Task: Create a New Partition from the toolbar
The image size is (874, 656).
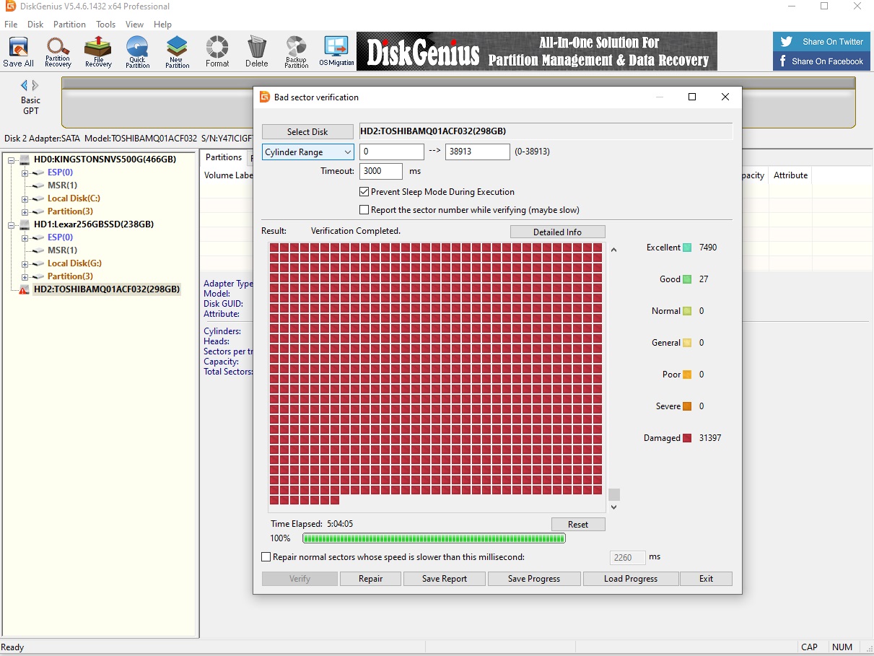Action: click(177, 52)
